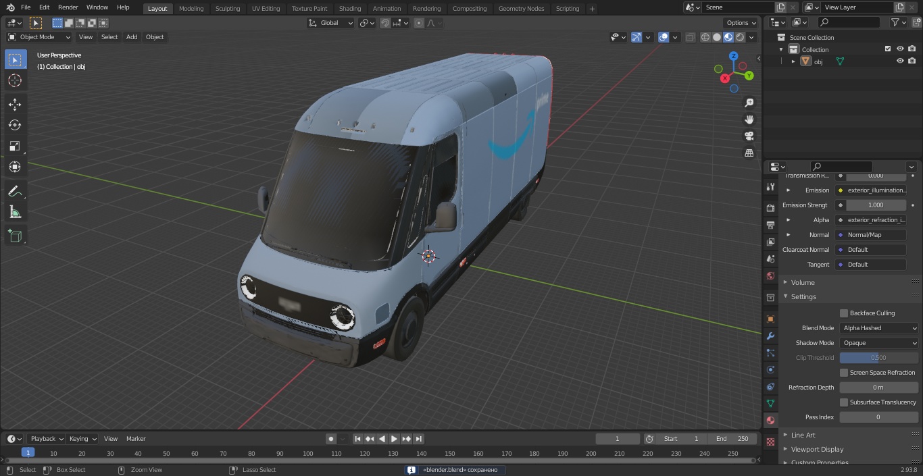Select the Annotate tool
The width and height of the screenshot is (923, 476).
tap(15, 191)
